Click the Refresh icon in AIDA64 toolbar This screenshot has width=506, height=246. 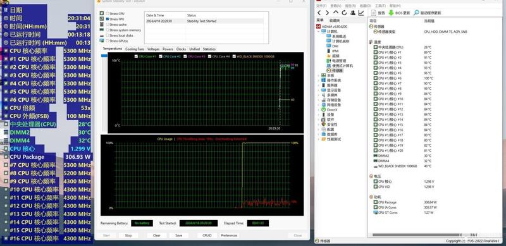344,13
